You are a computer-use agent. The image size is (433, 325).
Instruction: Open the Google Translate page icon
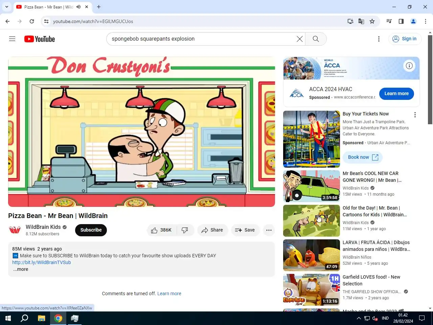pos(361,21)
